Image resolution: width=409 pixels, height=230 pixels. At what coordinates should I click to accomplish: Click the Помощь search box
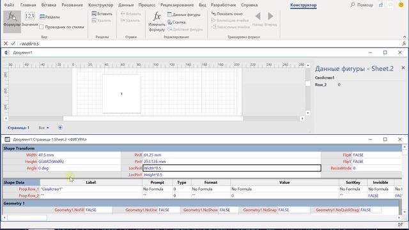(362, 5)
